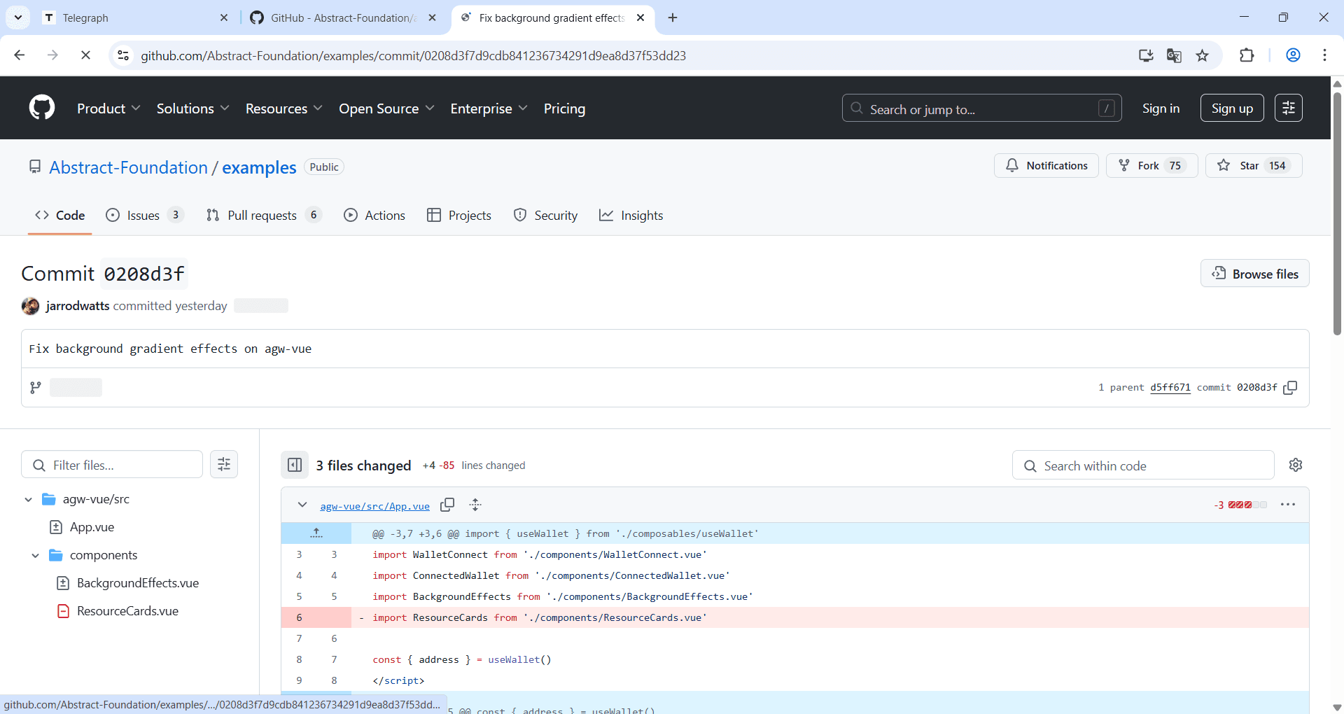Switch to the Issues tab
Viewport: 1344px width, 714px height.
click(144, 215)
